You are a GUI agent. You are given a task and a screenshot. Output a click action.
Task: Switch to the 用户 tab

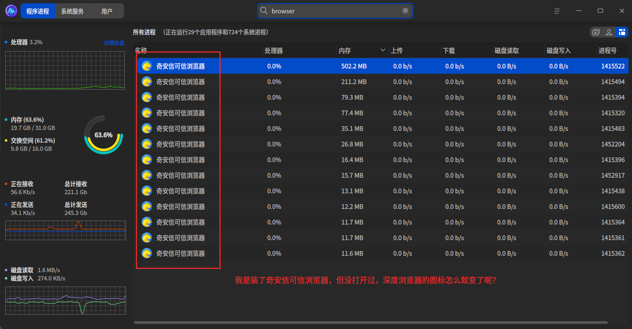[107, 11]
